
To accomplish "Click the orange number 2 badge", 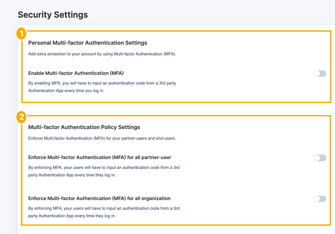I will [22, 117].
